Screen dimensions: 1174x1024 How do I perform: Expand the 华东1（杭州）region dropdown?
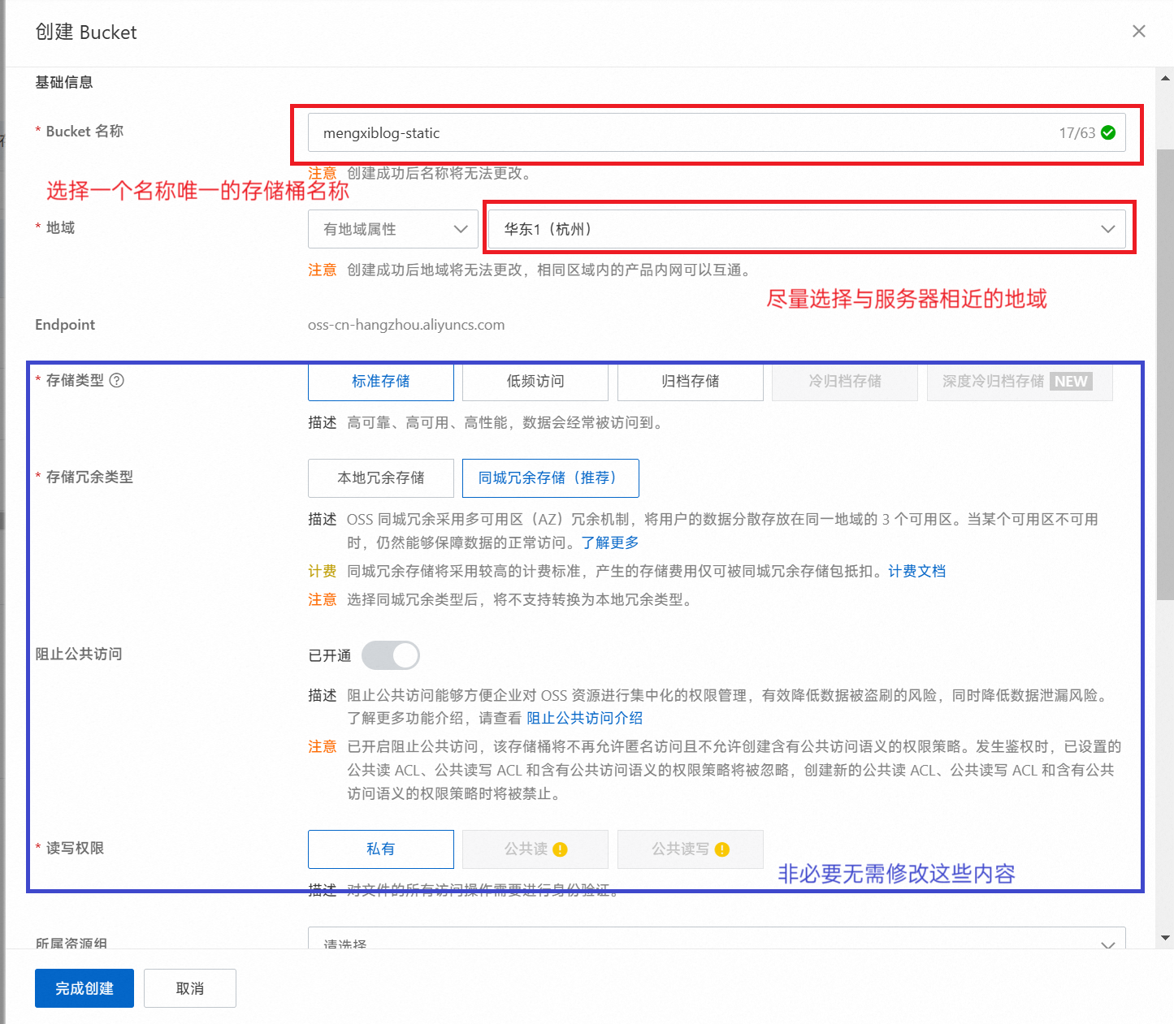coord(808,229)
